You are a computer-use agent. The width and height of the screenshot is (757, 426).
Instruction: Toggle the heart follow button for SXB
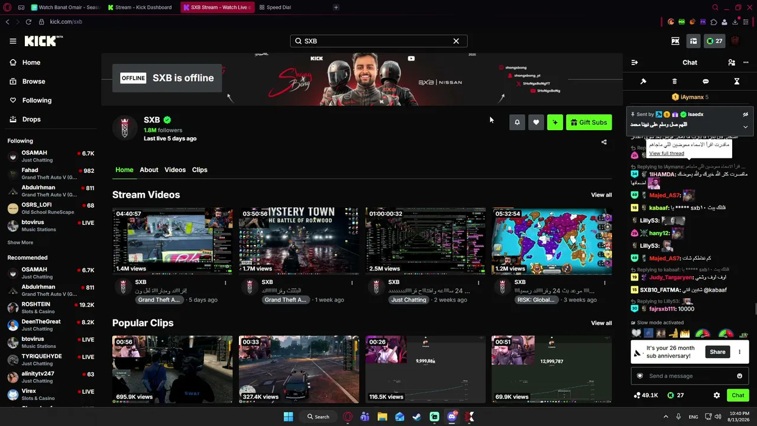(536, 122)
